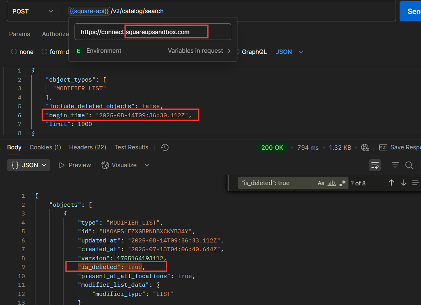The width and height of the screenshot is (421, 305).
Task: Switch to the response Body tab
Action: (14, 147)
